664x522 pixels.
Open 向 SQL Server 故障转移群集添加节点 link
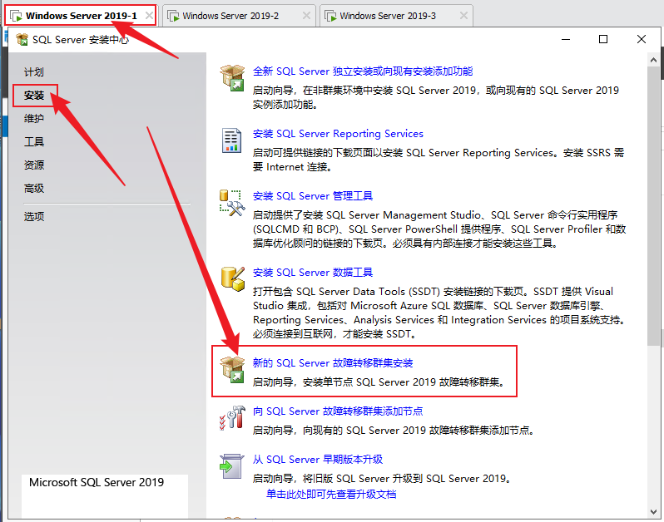[338, 411]
